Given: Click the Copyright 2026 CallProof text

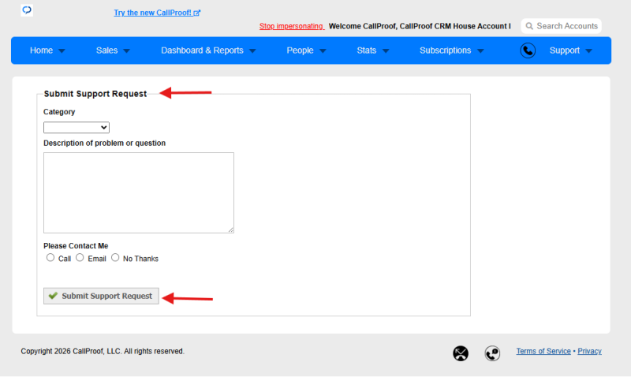Looking at the screenshot, I should [x=103, y=351].
